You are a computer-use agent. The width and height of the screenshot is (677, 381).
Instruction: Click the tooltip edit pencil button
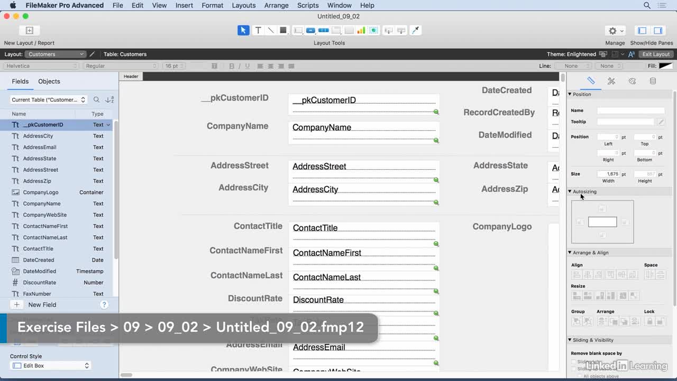661,122
